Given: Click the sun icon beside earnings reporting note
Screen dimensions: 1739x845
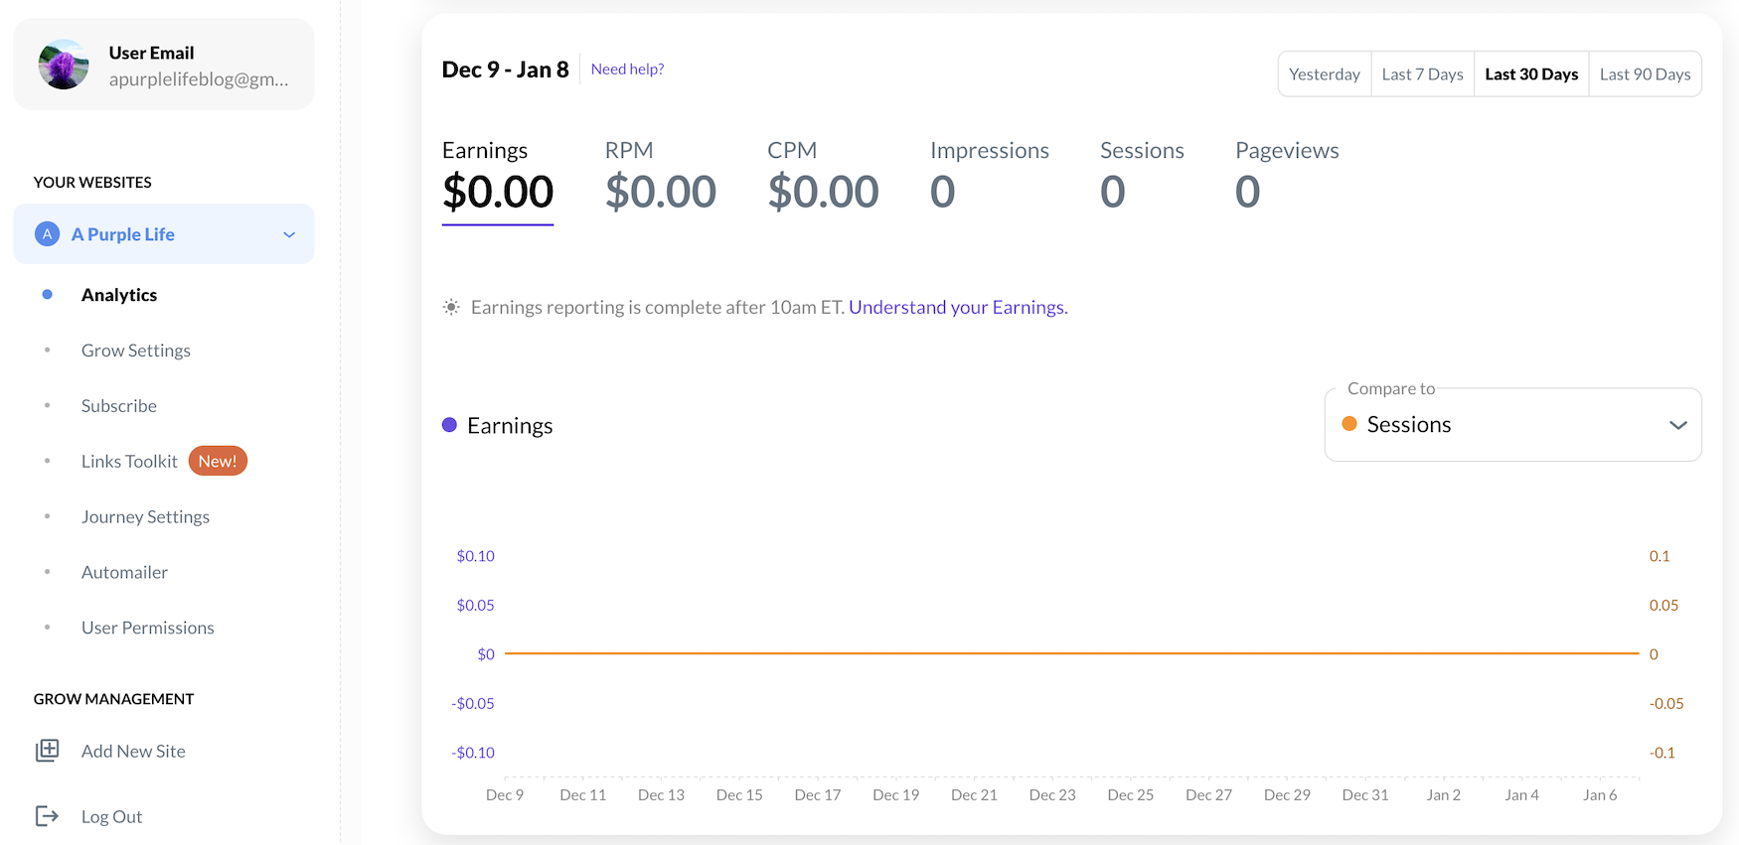Looking at the screenshot, I should [451, 308].
